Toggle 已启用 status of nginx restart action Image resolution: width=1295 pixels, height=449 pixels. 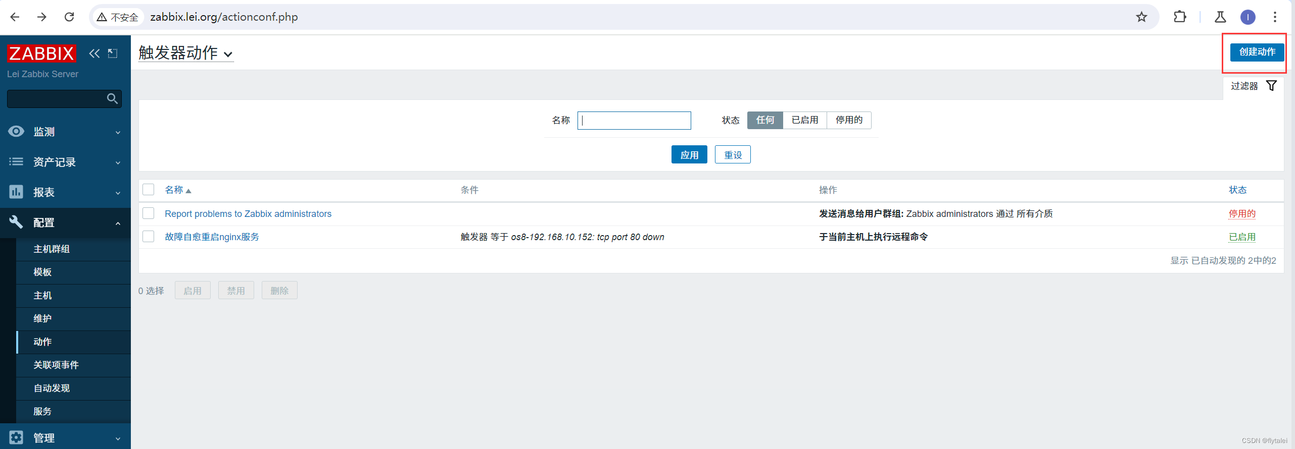point(1242,237)
